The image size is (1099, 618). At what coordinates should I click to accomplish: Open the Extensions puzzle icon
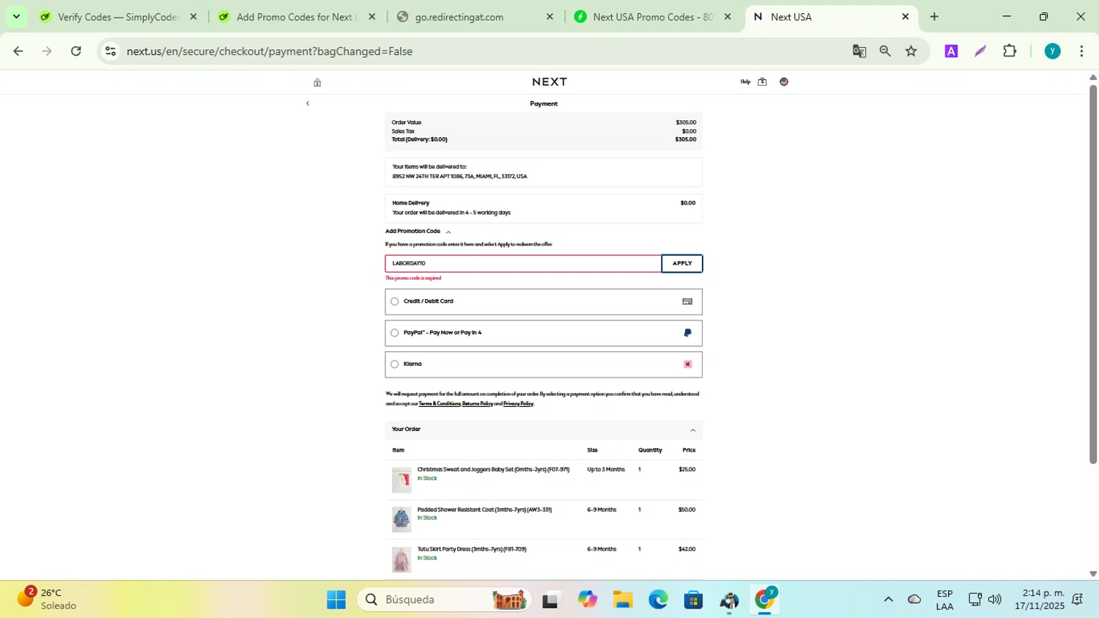[1010, 51]
